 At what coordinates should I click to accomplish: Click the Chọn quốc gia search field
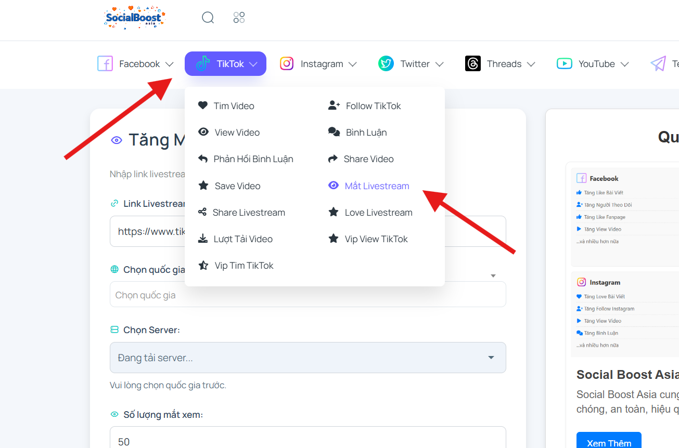[x=308, y=294]
